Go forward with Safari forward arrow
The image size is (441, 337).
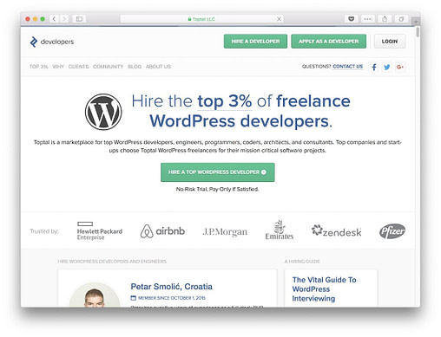pos(64,19)
